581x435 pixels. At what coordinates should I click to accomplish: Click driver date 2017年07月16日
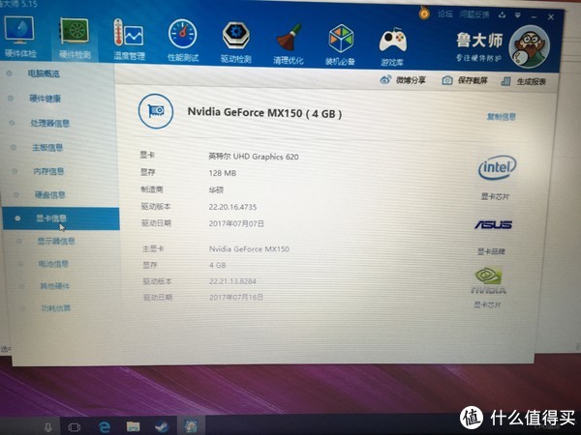click(236, 297)
